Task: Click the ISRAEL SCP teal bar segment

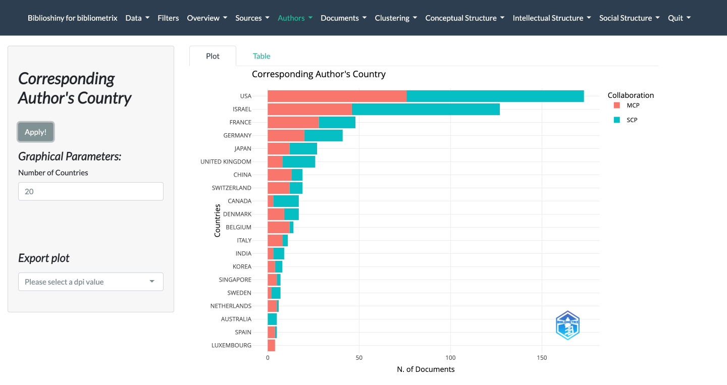Action: [x=426, y=109]
